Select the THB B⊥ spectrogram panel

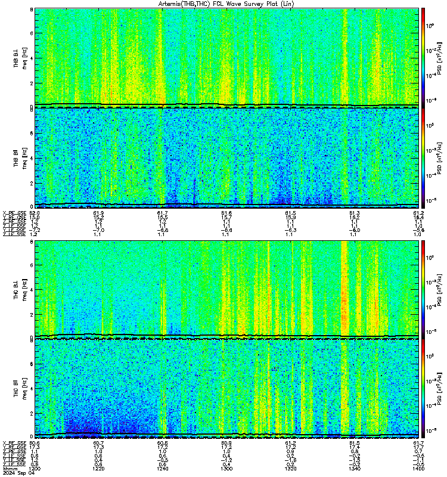click(x=226, y=57)
